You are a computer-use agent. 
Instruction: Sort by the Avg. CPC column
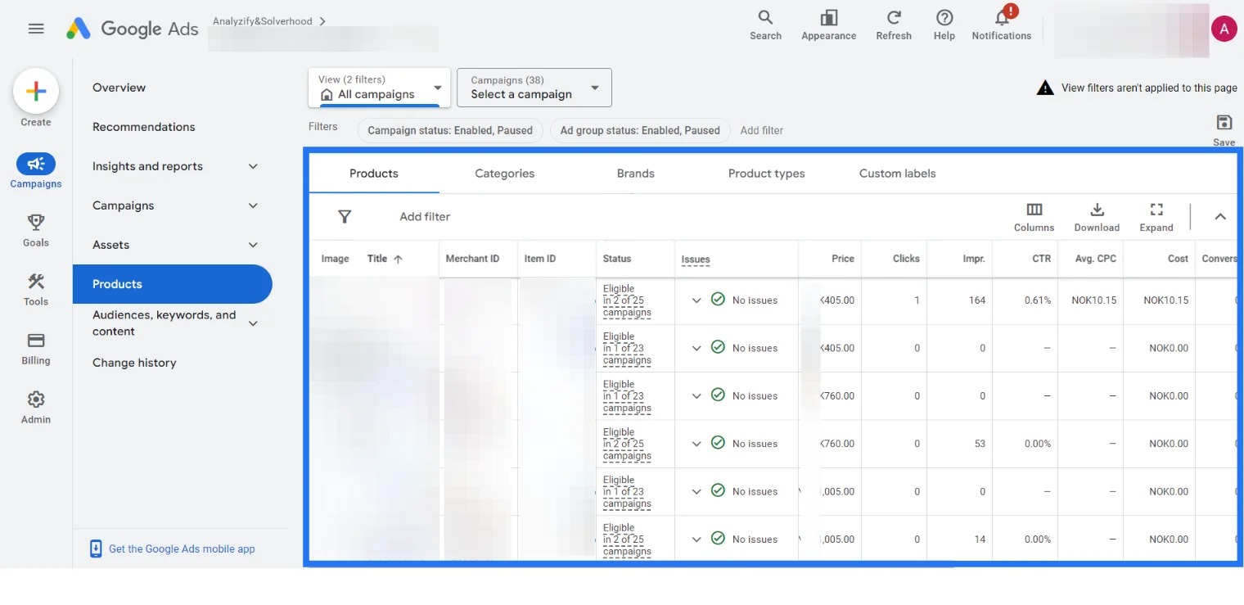pyautogui.click(x=1096, y=259)
